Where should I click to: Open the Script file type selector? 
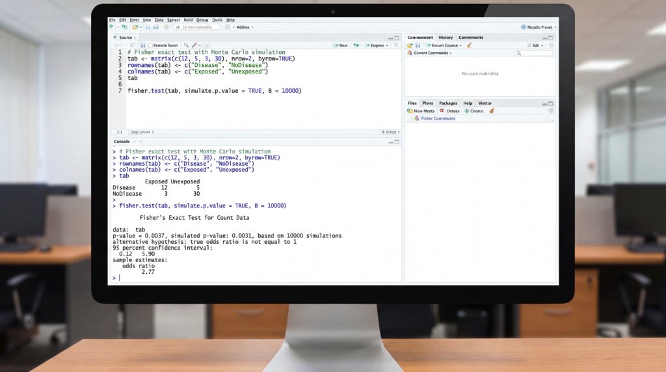pos(391,132)
